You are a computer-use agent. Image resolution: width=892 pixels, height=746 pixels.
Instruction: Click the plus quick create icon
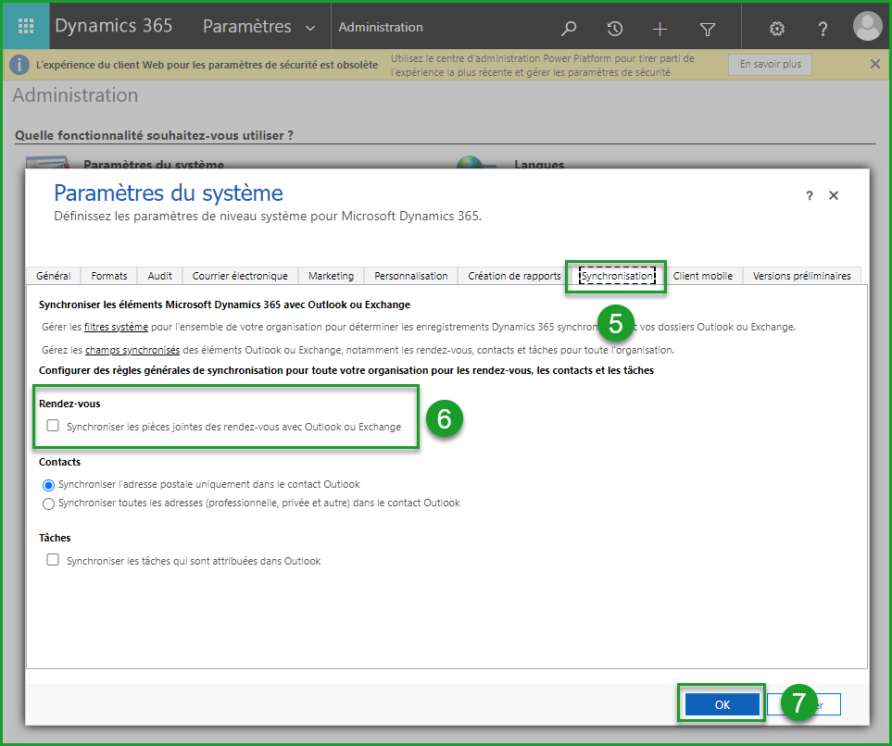pyautogui.click(x=660, y=29)
